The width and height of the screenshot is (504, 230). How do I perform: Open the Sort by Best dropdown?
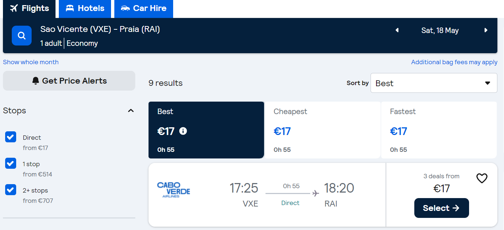point(434,83)
